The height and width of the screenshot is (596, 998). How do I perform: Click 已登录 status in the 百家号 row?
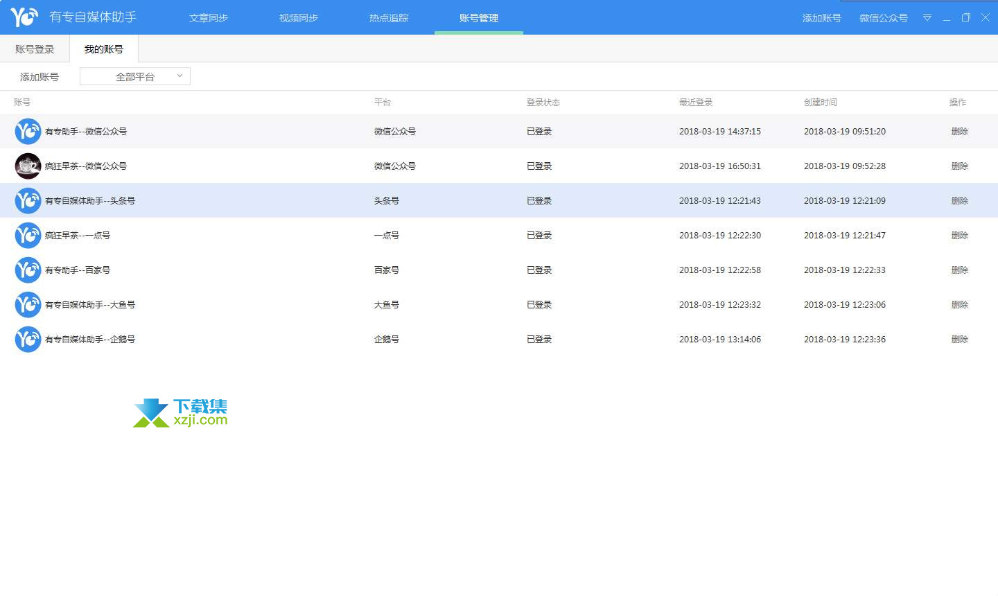click(x=539, y=270)
